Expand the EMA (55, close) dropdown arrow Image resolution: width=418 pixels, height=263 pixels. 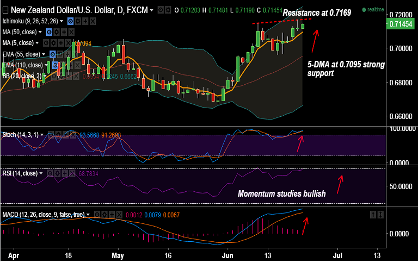pos(44,54)
